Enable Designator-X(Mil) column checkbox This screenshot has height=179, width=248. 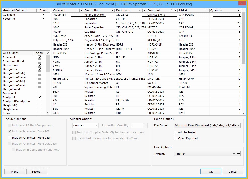40,73
